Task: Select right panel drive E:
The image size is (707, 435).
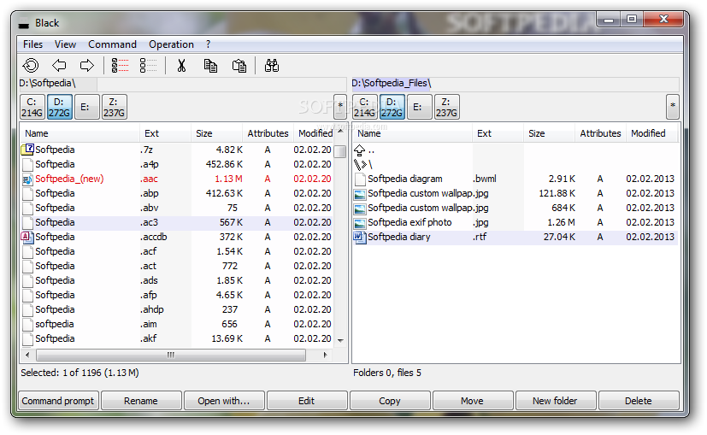Action: [420, 107]
